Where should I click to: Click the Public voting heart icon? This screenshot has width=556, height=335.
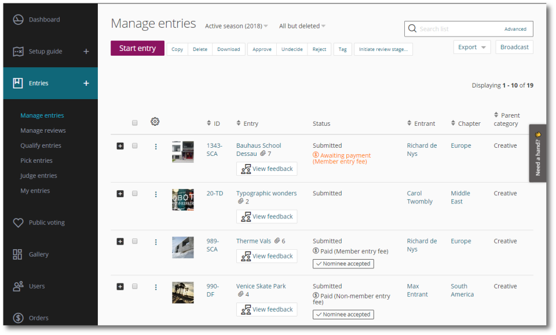pyautogui.click(x=18, y=223)
